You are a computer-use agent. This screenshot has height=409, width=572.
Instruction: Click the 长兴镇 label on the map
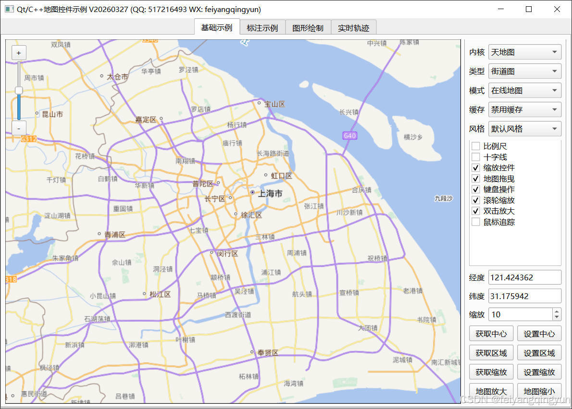point(349,112)
